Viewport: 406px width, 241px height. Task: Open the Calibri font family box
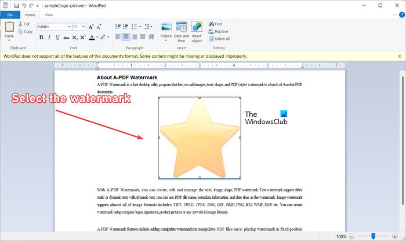pyautogui.click(x=55, y=27)
